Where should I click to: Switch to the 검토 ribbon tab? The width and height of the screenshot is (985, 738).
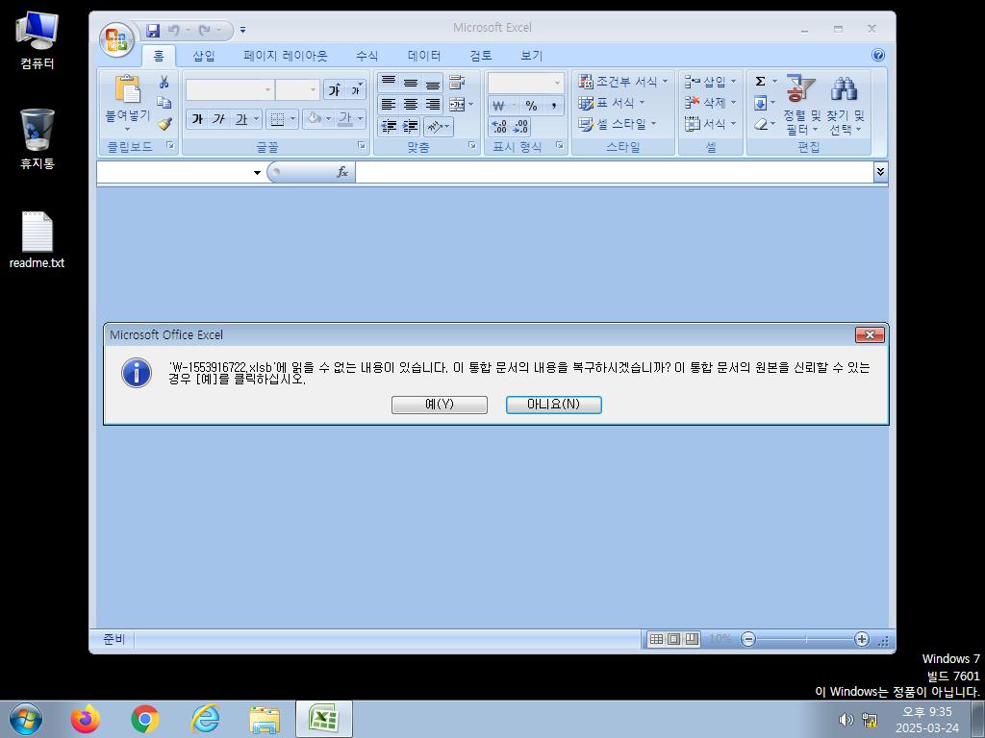(481, 56)
